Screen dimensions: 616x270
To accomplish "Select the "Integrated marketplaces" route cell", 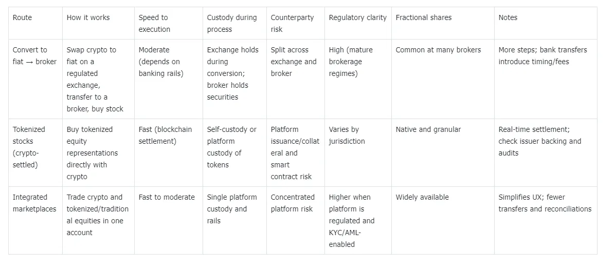I will 34,203.
